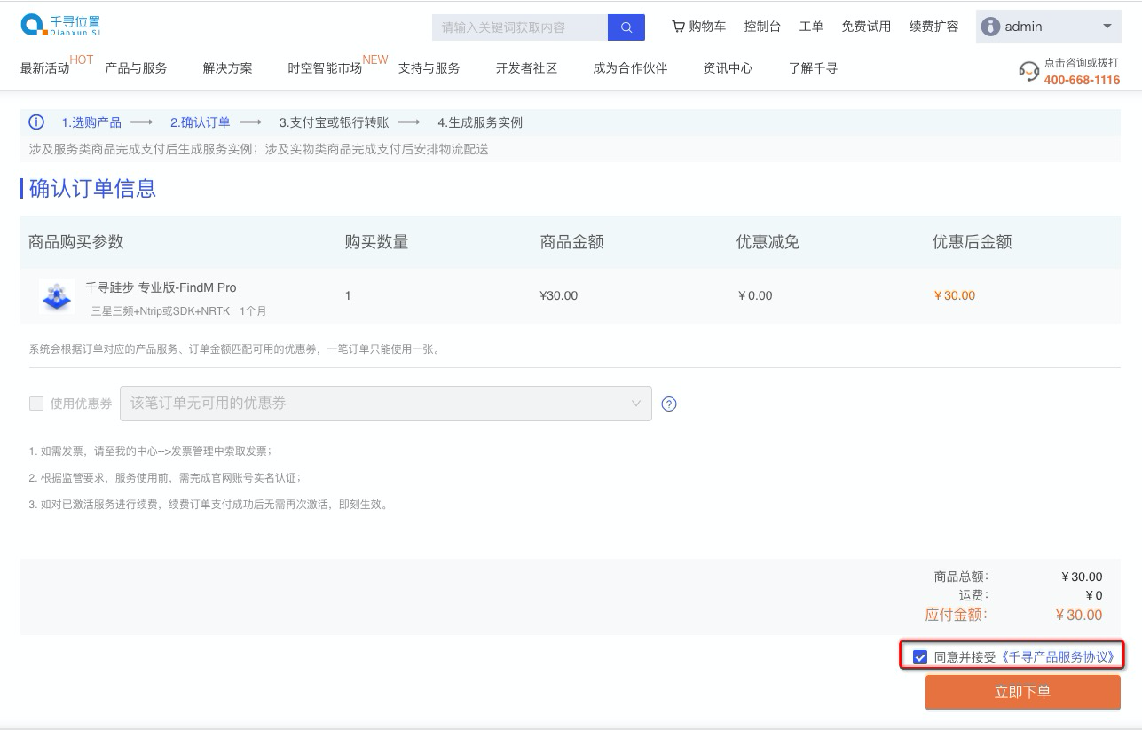Click the 免费试用 link
This screenshot has width=1142, height=730.
point(866,27)
